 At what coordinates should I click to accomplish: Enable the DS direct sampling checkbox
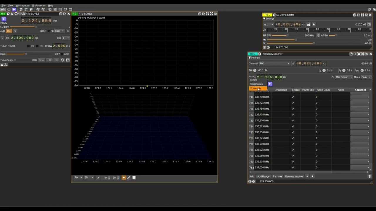click(28, 46)
